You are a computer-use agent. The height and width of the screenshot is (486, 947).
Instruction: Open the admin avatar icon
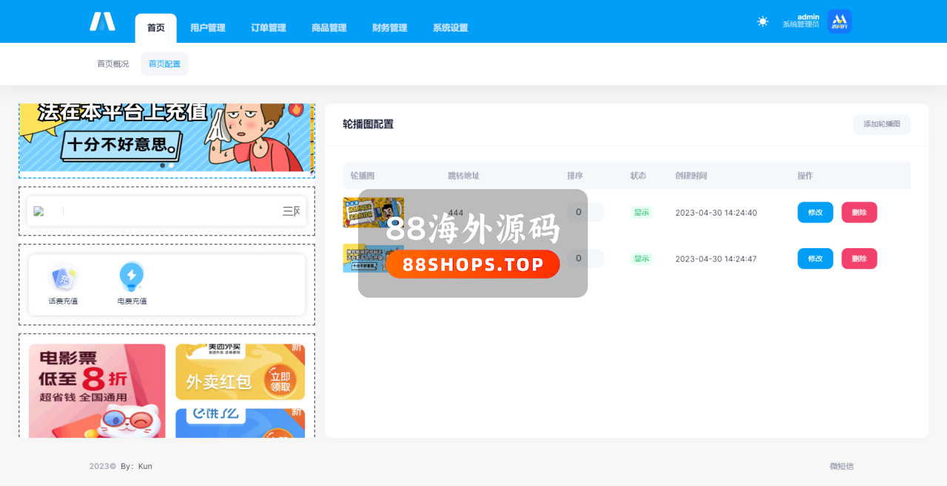pyautogui.click(x=839, y=21)
